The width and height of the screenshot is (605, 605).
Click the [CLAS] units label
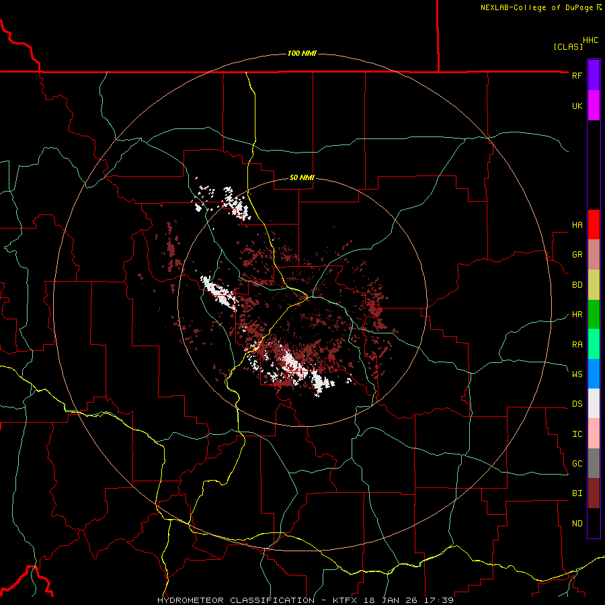click(x=568, y=46)
